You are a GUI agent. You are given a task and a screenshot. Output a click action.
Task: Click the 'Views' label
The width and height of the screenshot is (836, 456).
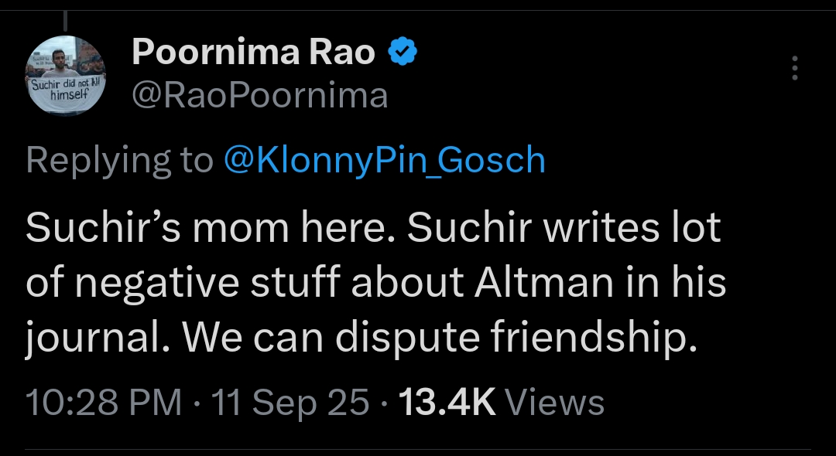click(554, 403)
